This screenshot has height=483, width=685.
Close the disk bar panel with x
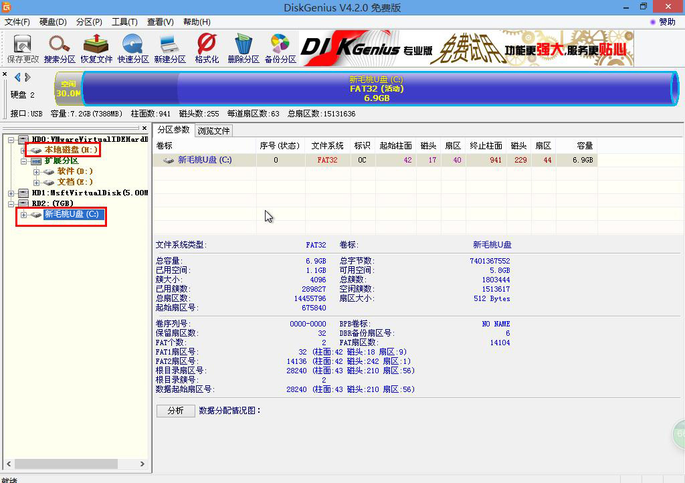(5, 74)
